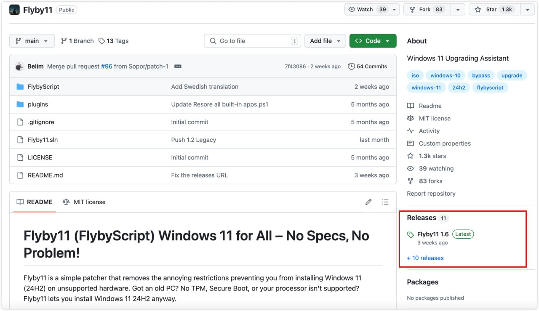Open the 1 Branch link

[x=77, y=41]
